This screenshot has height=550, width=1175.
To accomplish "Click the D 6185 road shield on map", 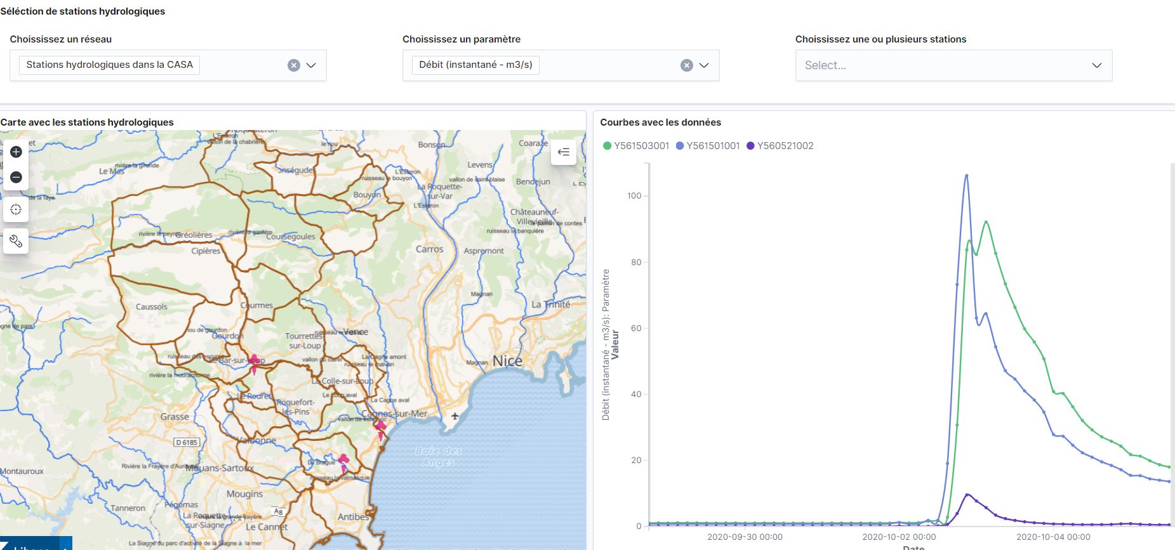I will 187,442.
